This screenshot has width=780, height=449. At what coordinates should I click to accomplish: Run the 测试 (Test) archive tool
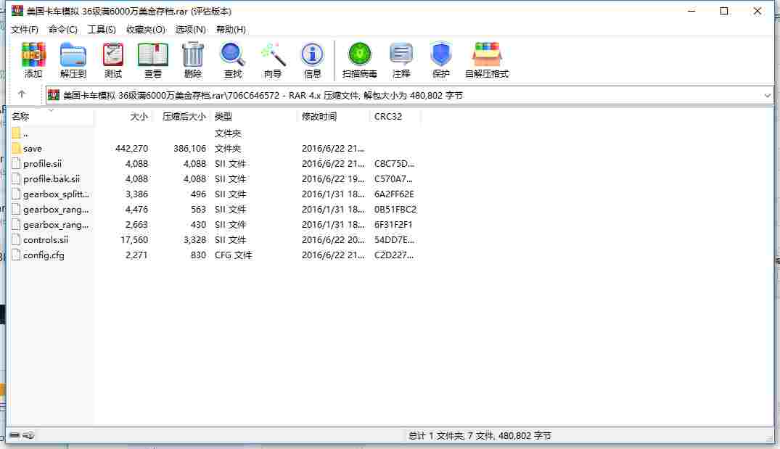pyautogui.click(x=113, y=54)
